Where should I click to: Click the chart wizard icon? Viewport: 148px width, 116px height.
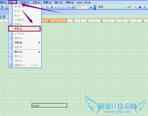[69, 7]
